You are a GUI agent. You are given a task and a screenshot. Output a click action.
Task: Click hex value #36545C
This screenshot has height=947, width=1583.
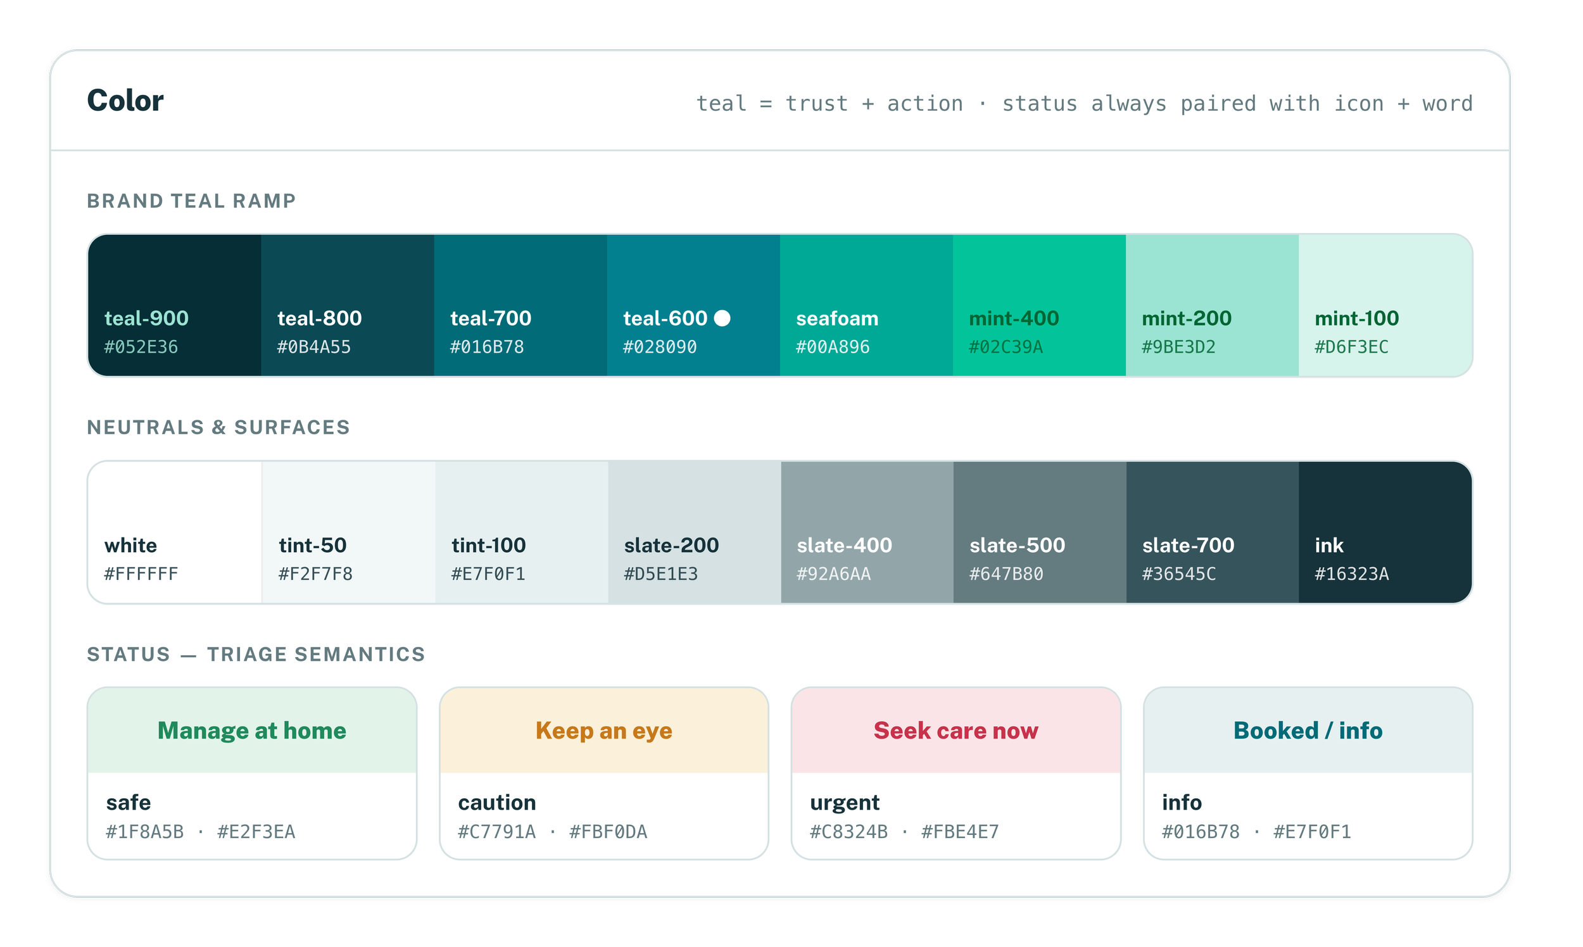coord(1179,574)
